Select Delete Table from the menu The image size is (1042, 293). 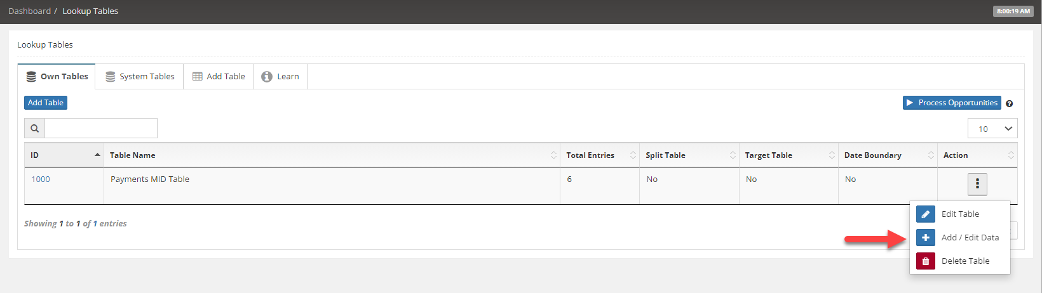(x=965, y=261)
